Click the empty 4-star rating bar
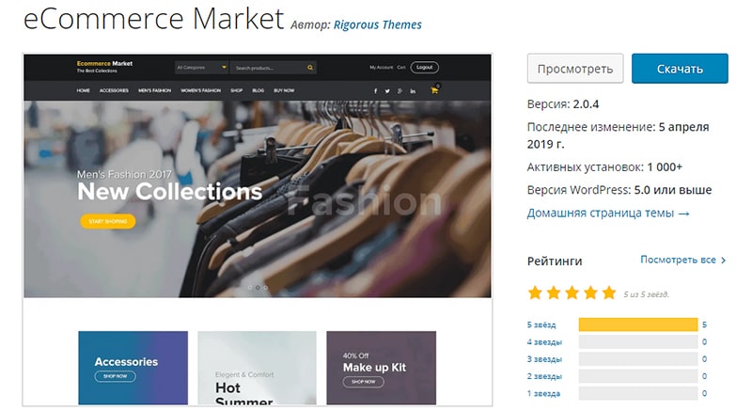 638,342
